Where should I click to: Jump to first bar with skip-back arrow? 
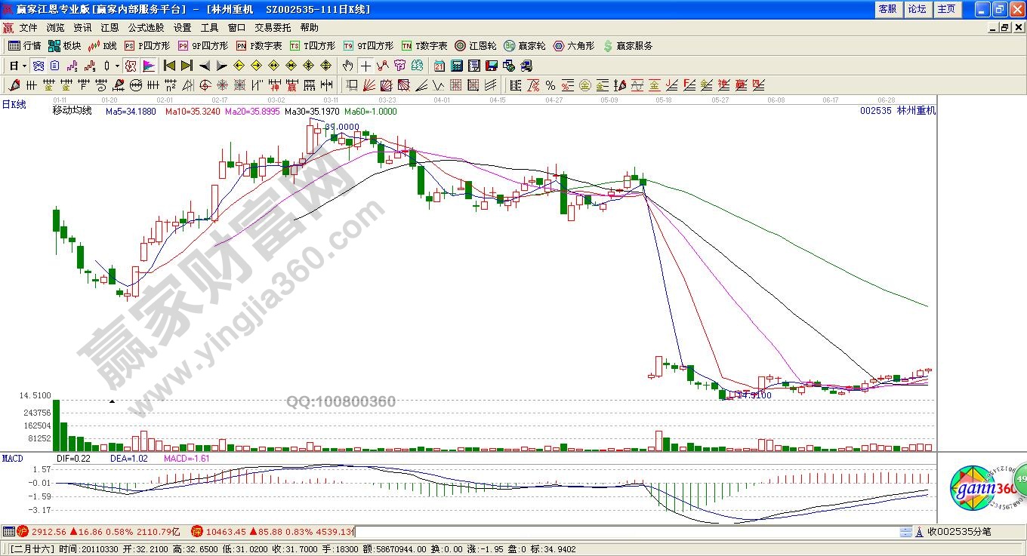pos(169,66)
